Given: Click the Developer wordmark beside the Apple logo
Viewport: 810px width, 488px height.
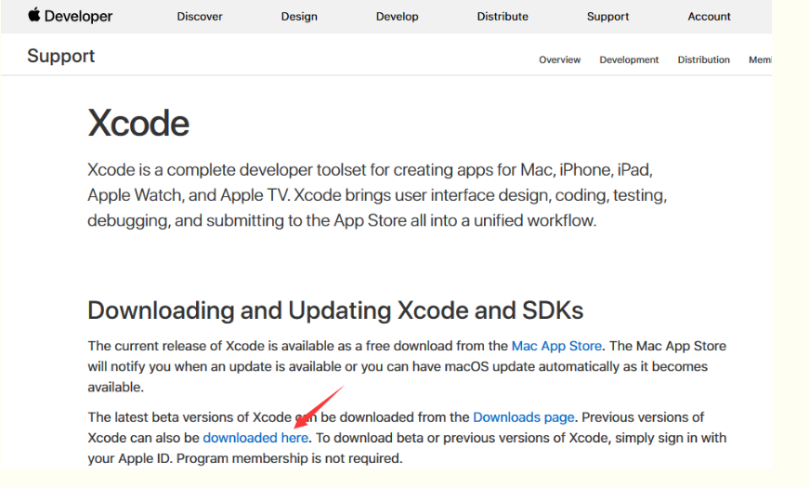Looking at the screenshot, I should [79, 17].
